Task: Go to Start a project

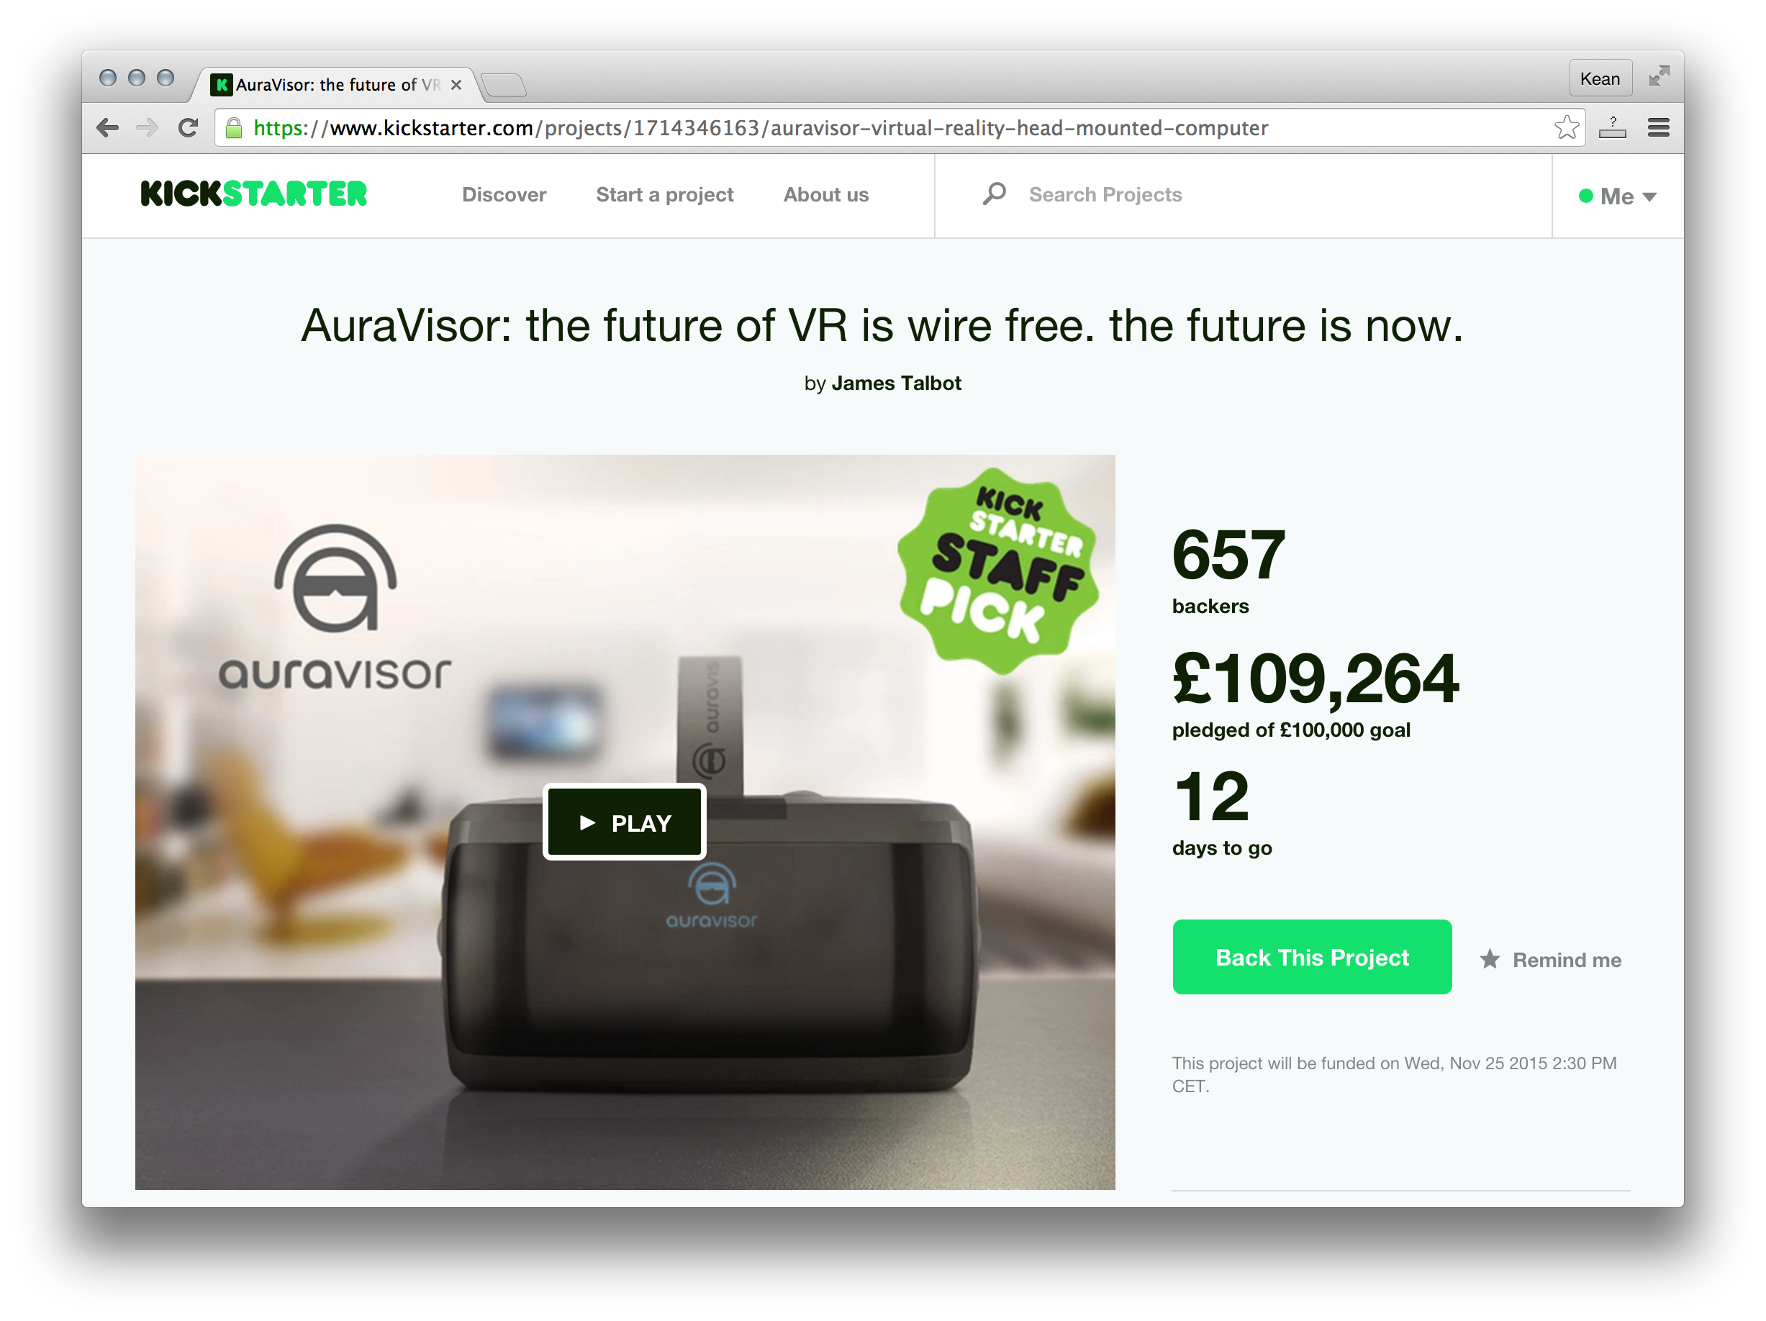Action: click(x=664, y=195)
